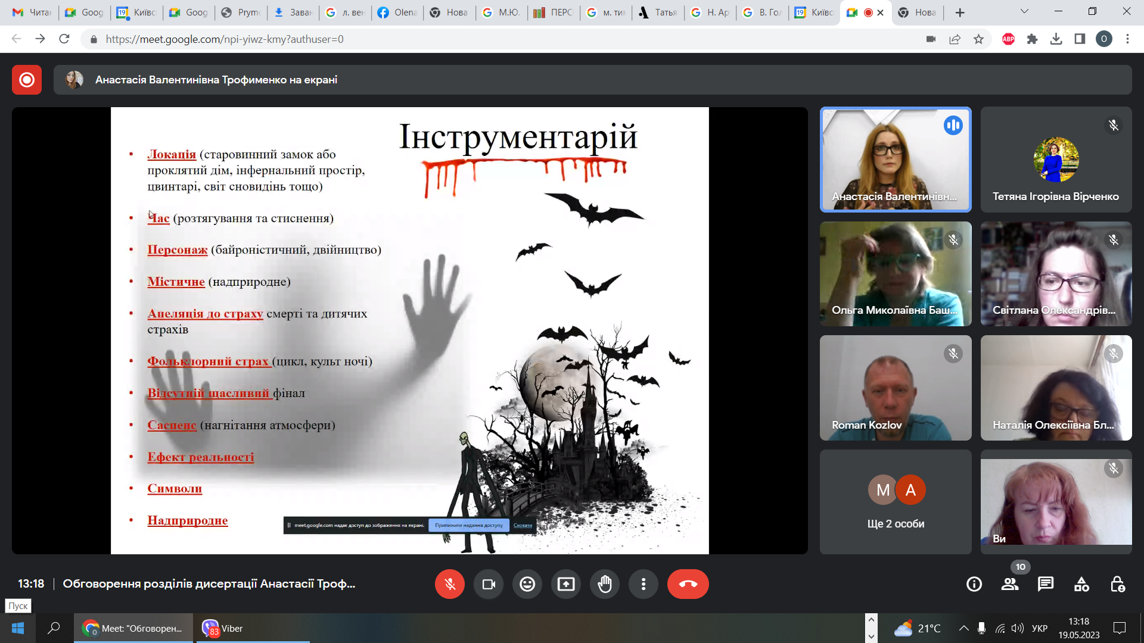
Task: Click the present screen button
Action: point(566,584)
